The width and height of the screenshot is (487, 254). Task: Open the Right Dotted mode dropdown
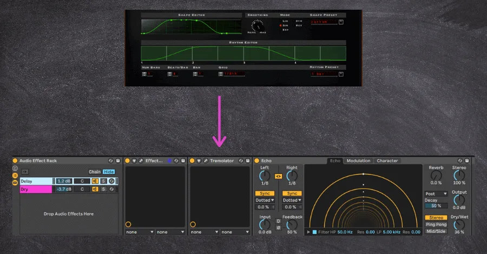(x=292, y=200)
